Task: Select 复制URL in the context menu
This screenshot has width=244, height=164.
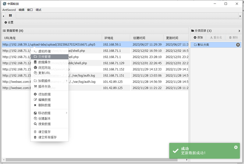Action: pos(49,73)
